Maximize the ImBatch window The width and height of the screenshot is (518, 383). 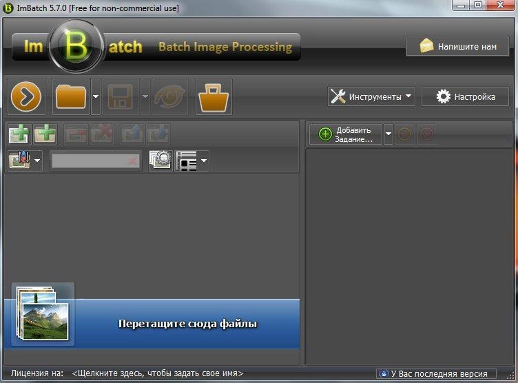[478, 5]
